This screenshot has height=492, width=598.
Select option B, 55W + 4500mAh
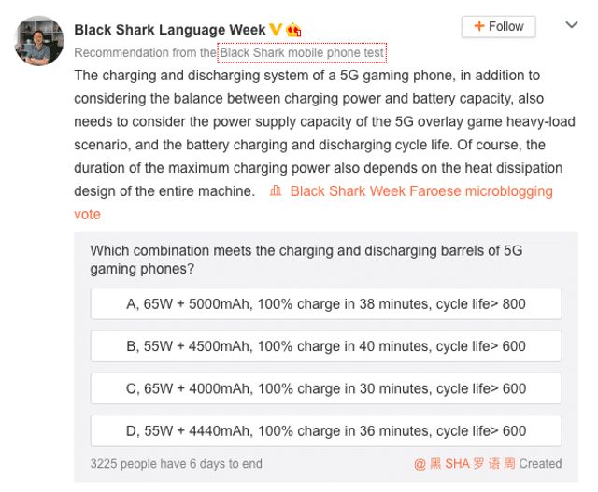click(326, 346)
